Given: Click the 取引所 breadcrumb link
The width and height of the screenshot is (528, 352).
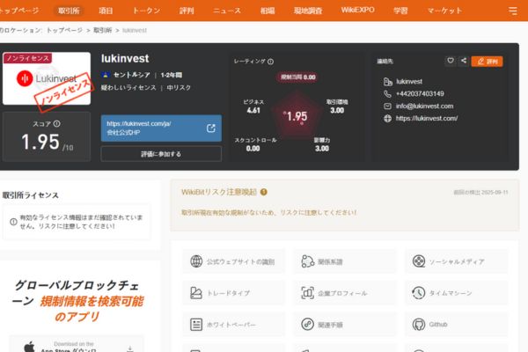Looking at the screenshot, I should click(102, 30).
